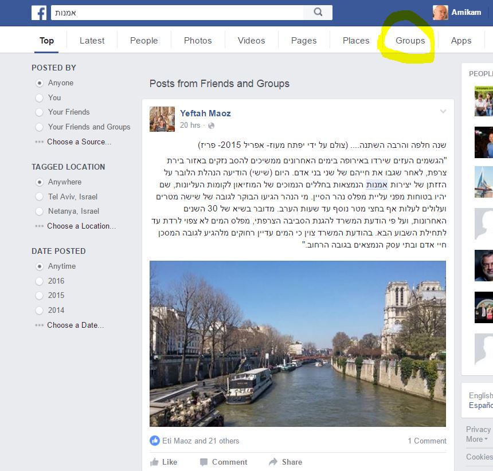Click the Paris river photo in post
This screenshot has height=471, width=493.
(298, 344)
